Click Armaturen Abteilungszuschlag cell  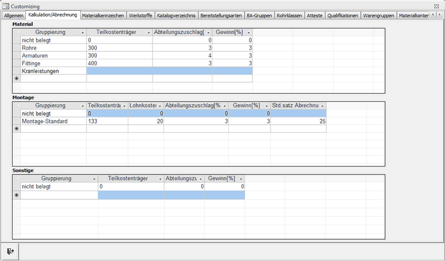[x=182, y=55]
